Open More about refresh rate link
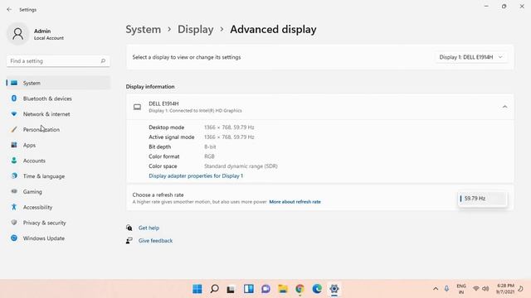The image size is (531, 298). click(295, 202)
